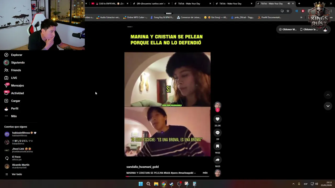Click the #kick hashtag
The image size is (335, 188).
[167, 173]
